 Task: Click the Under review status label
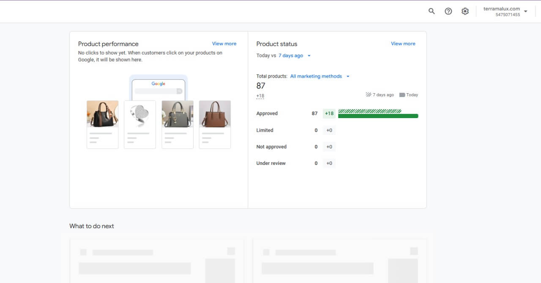point(271,163)
